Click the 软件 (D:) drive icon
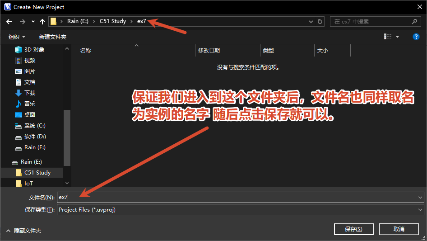This screenshot has width=427, height=241. click(x=18, y=137)
